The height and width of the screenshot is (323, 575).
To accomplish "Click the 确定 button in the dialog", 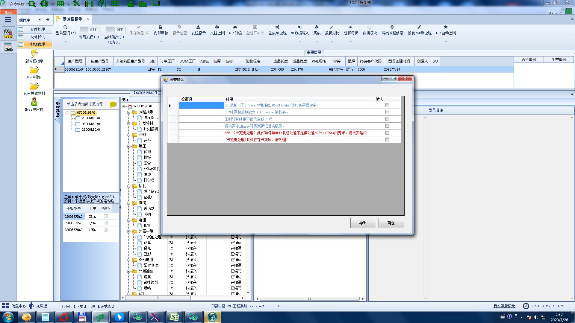I will click(391, 223).
